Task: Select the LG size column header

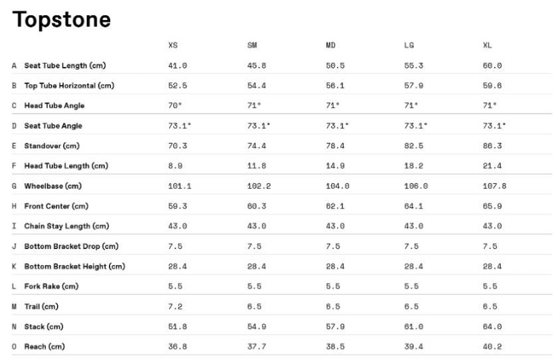Action: (409, 45)
